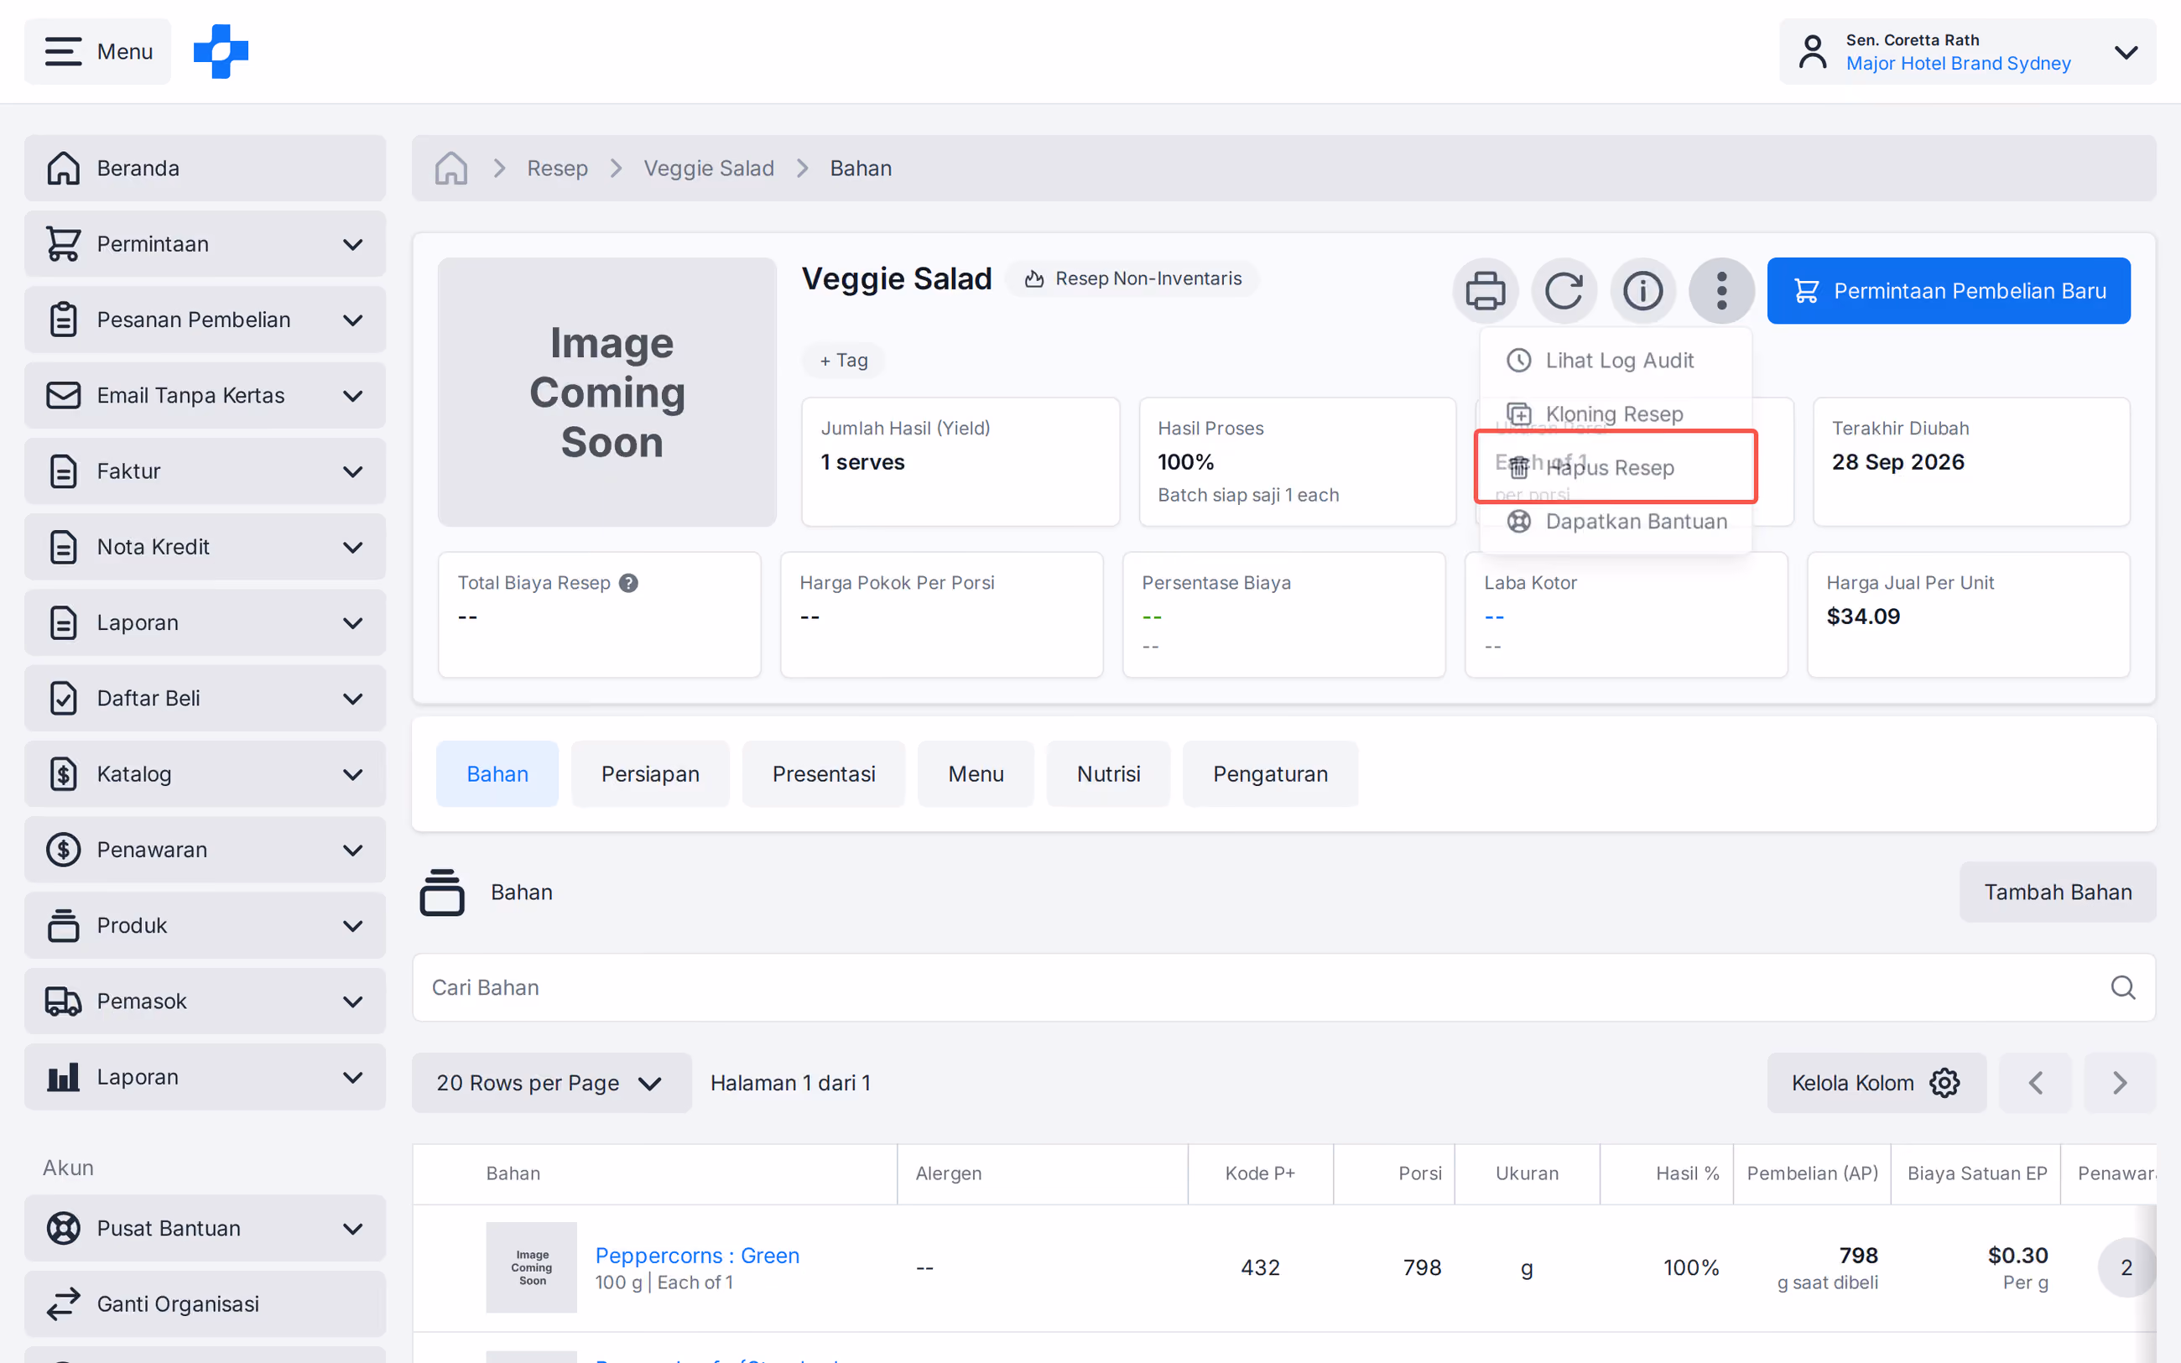Click the app logo in header

click(x=221, y=51)
